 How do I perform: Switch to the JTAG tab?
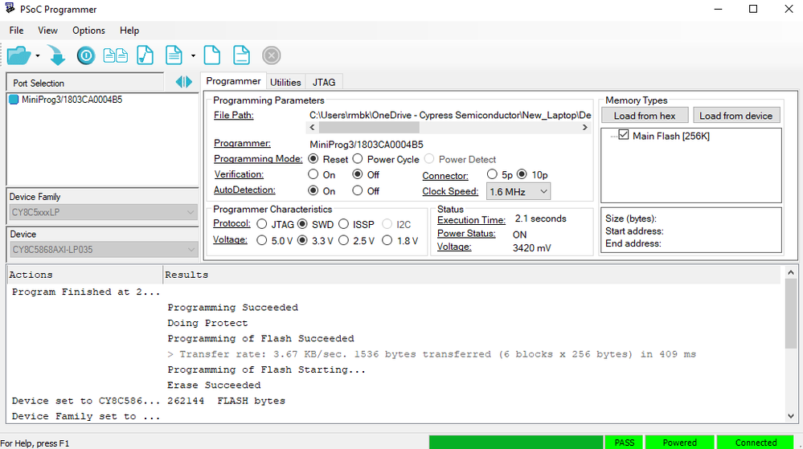(x=324, y=82)
